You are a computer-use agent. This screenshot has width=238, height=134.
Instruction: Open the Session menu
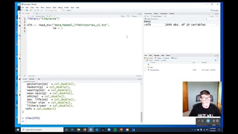click(x=48, y=7)
